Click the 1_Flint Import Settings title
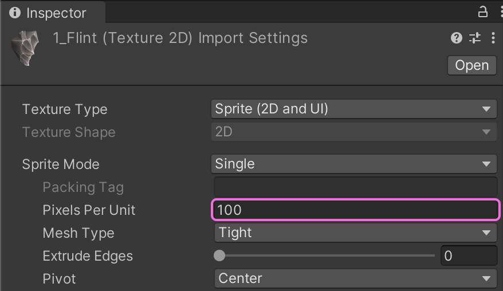Viewport: 503px width, 291px height. point(180,38)
